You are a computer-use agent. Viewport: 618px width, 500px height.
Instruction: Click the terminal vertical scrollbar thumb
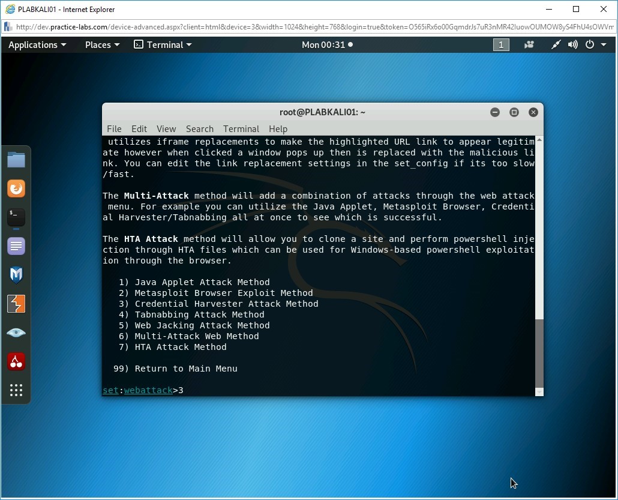539,354
